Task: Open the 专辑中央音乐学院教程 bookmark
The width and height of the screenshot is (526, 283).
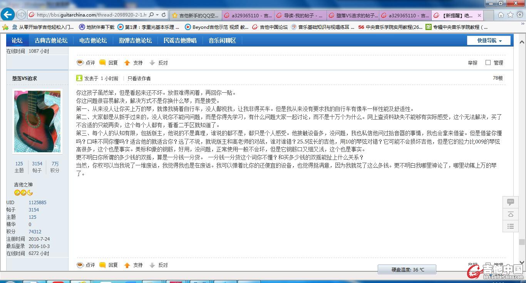Action: click(x=456, y=27)
